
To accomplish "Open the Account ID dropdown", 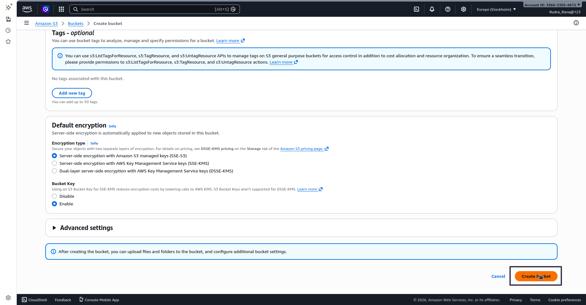I will [552, 5].
